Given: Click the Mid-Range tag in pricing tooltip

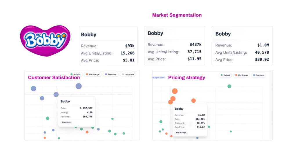Looking at the screenshot, I should [182, 132].
